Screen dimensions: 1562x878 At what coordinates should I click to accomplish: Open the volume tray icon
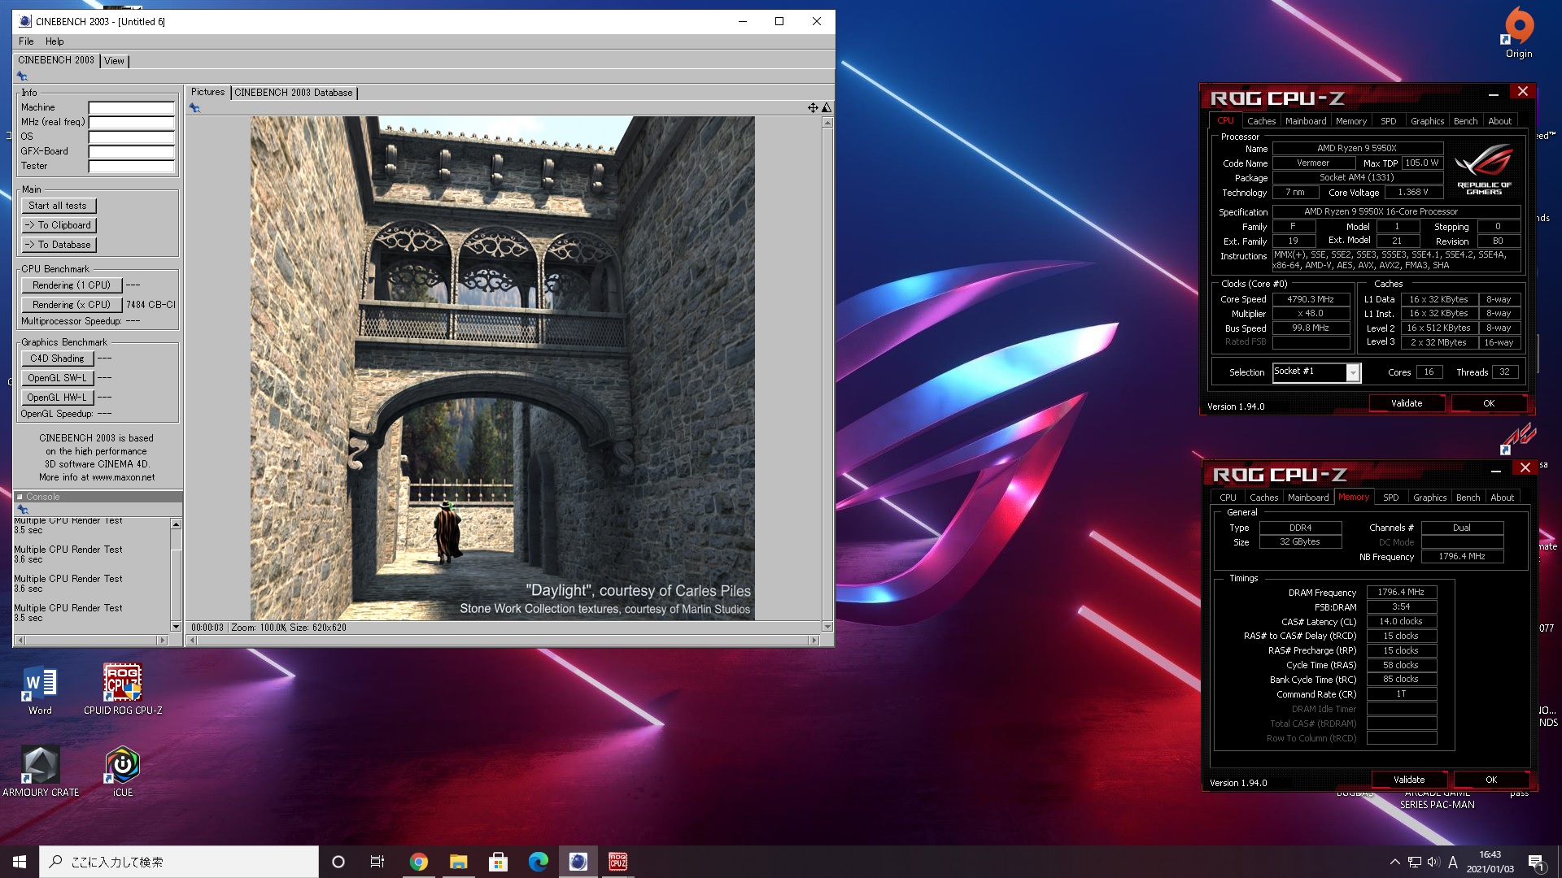pos(1433,862)
